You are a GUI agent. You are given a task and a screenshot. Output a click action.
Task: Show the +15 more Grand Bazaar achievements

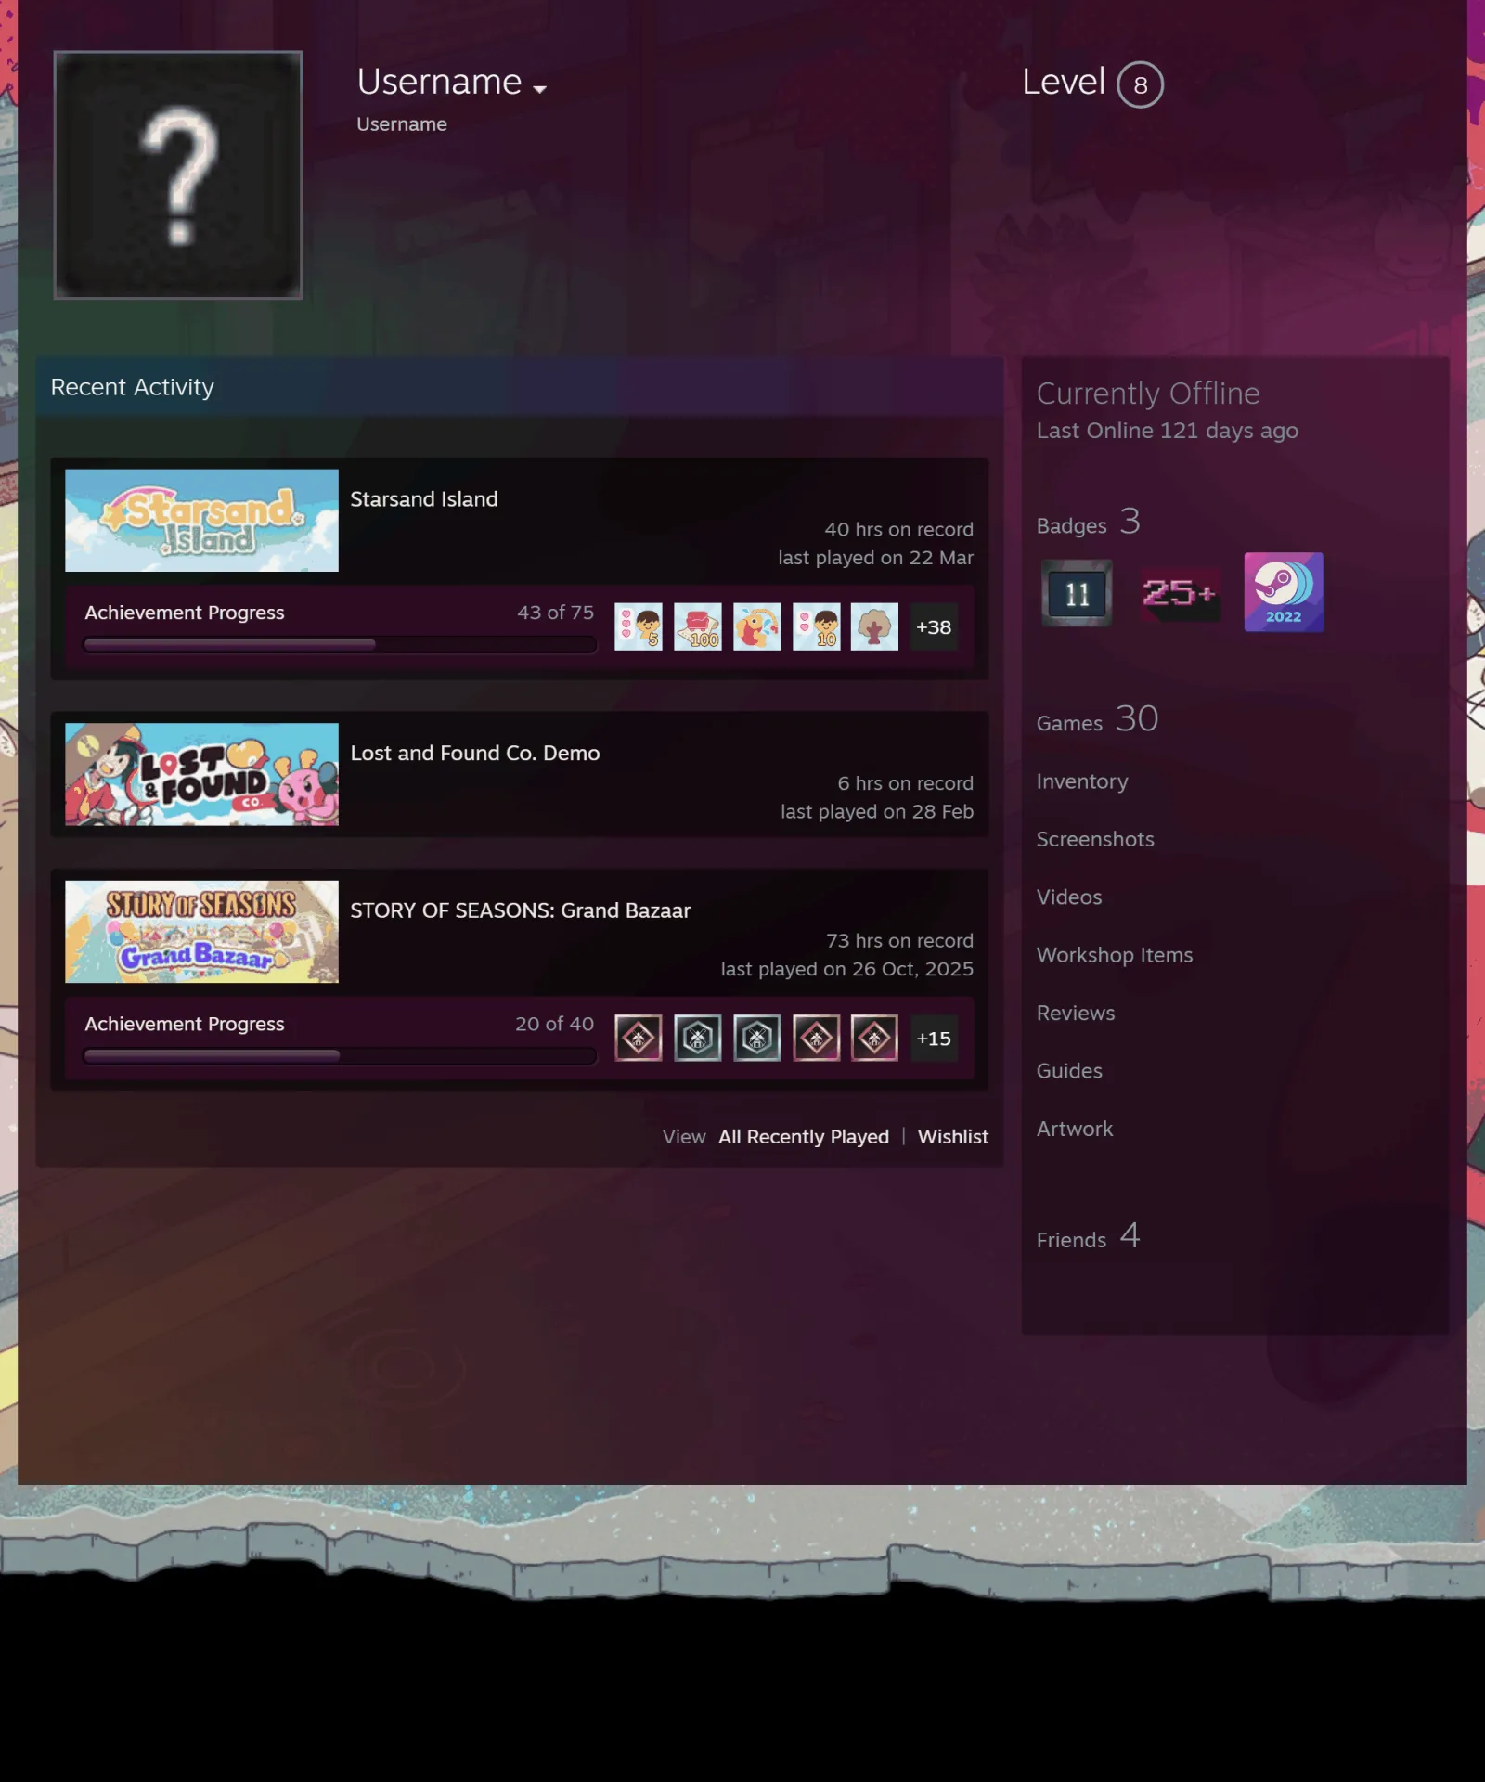[x=934, y=1038]
